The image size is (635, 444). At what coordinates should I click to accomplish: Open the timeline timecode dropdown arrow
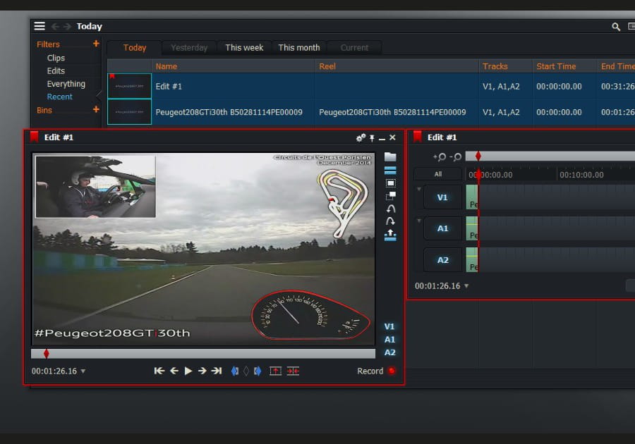[466, 286]
